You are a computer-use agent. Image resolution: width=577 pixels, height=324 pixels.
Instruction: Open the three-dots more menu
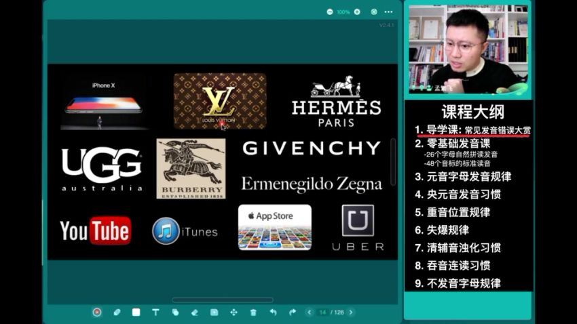(388, 12)
